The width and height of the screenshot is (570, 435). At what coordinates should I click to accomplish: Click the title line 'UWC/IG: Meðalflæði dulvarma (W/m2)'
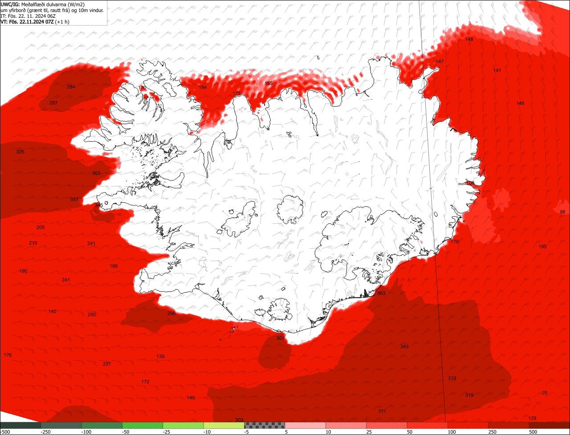click(x=43, y=4)
